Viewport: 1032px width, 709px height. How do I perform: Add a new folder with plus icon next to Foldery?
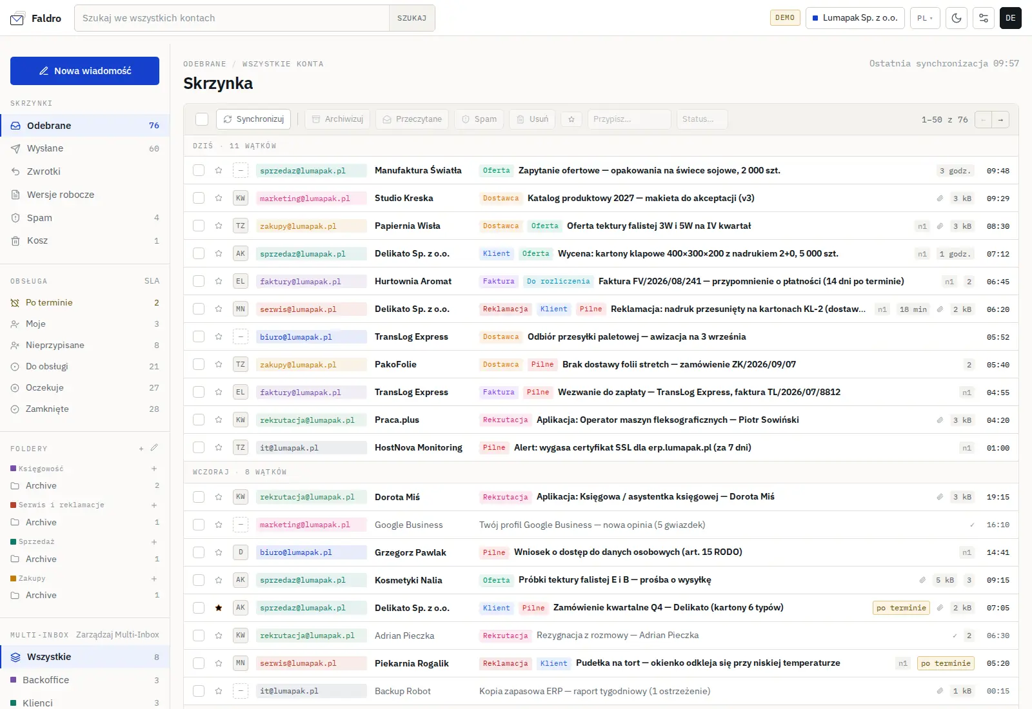click(x=141, y=449)
